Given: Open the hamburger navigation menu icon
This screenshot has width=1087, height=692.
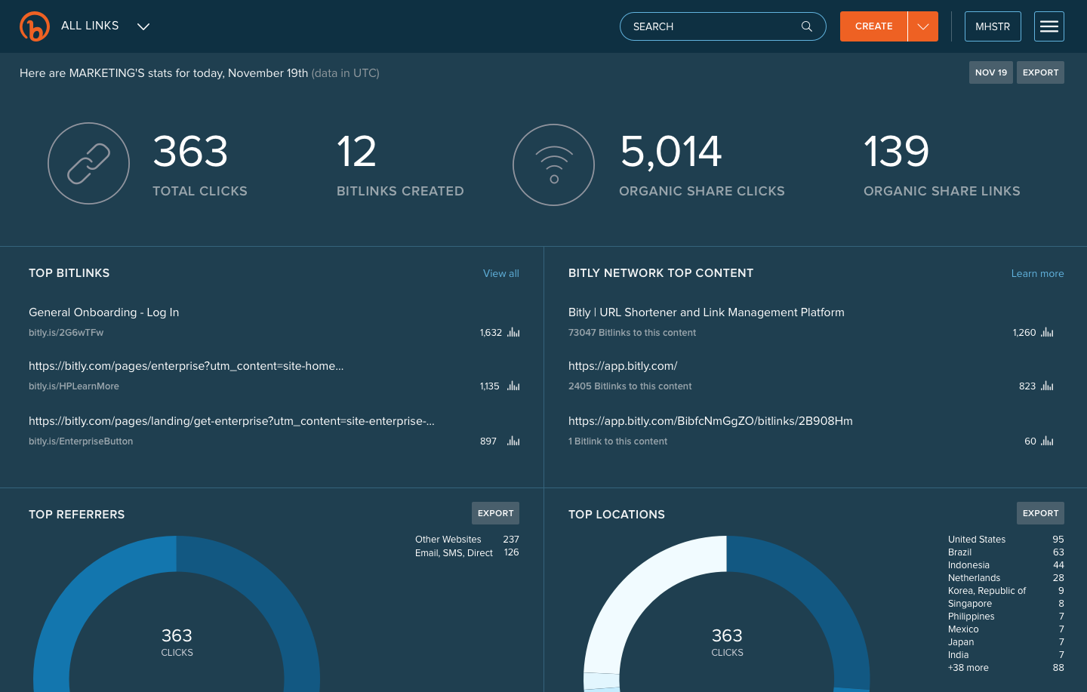Looking at the screenshot, I should [1049, 26].
